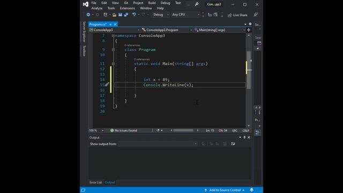
Task: Open the Tools menu
Action: (x=111, y=8)
